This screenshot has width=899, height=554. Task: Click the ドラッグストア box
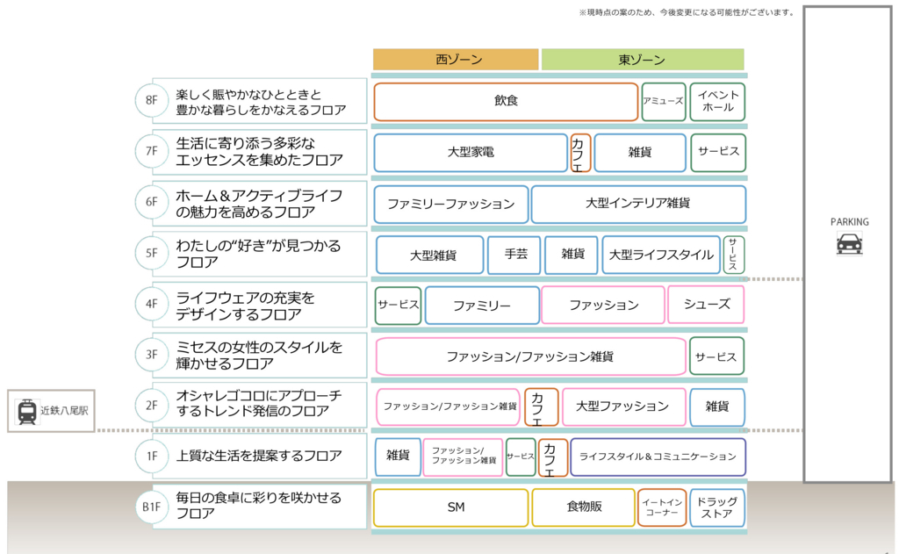pyautogui.click(x=717, y=507)
